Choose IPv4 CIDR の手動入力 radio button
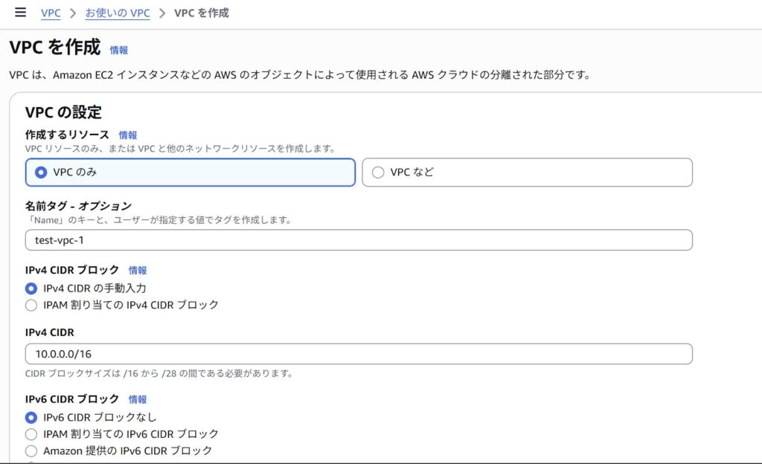Image resolution: width=762 pixels, height=464 pixels. 31,289
